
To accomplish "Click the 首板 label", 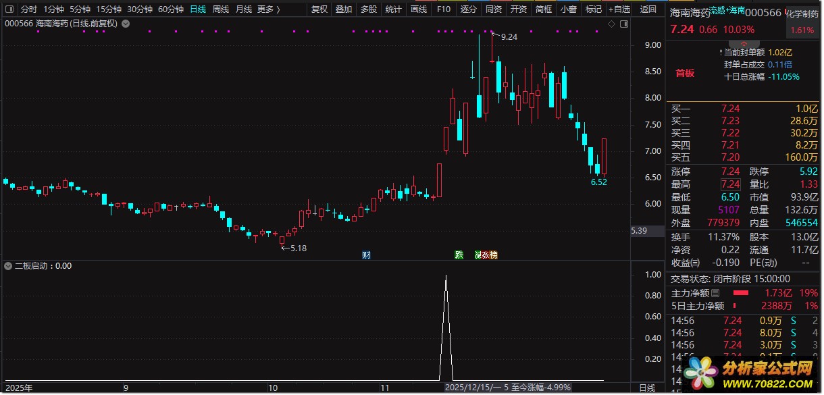I will click(x=685, y=73).
